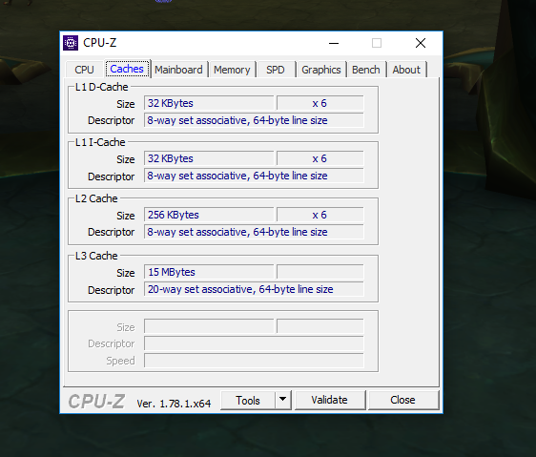
Task: Close CPU-Z with the title bar X
Action: [x=421, y=43]
